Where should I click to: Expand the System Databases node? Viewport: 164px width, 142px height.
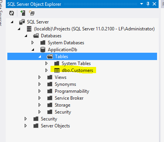coord(33,43)
